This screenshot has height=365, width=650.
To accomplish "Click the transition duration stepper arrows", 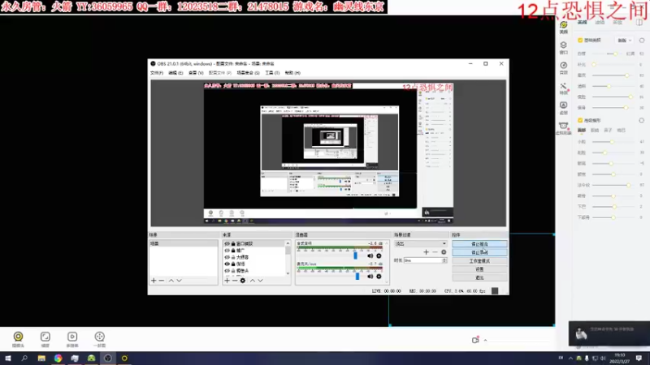I will click(444, 260).
